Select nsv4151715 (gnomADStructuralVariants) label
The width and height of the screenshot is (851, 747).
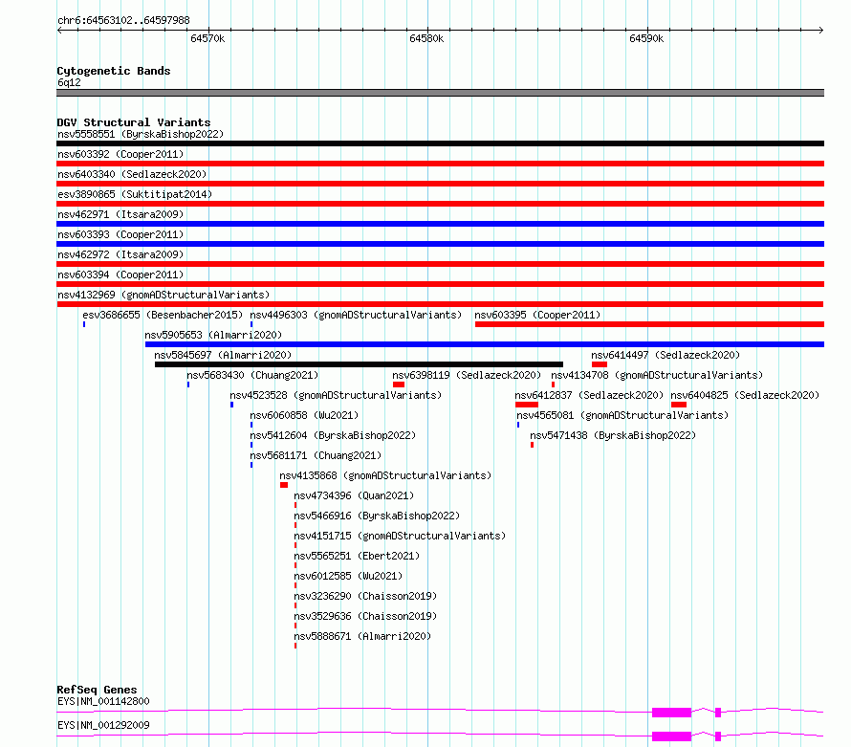[400, 536]
